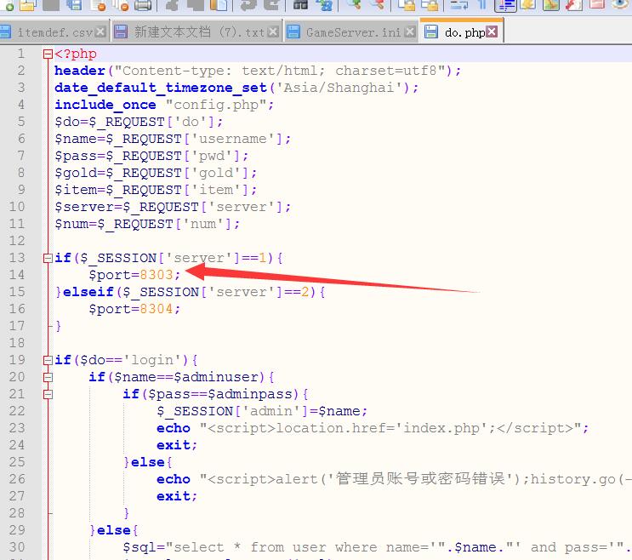Image resolution: width=632 pixels, height=560 pixels.
Task: Click the "config.php" string on line 4
Action: coord(216,105)
